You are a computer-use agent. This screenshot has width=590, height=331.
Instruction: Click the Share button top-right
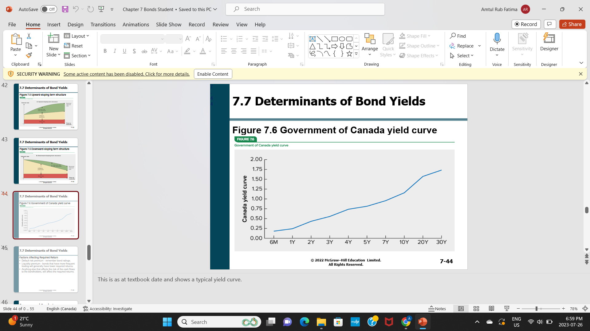(572, 24)
